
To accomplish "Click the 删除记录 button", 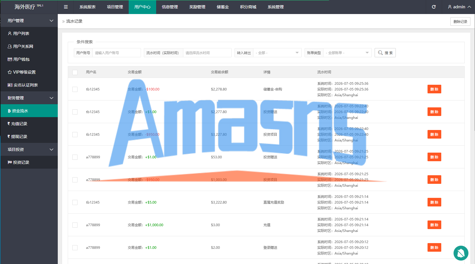I will [460, 21].
